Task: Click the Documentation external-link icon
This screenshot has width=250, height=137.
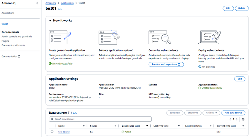Action: (19, 56)
